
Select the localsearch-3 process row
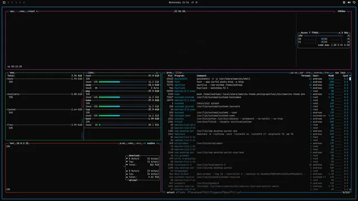click(257, 165)
